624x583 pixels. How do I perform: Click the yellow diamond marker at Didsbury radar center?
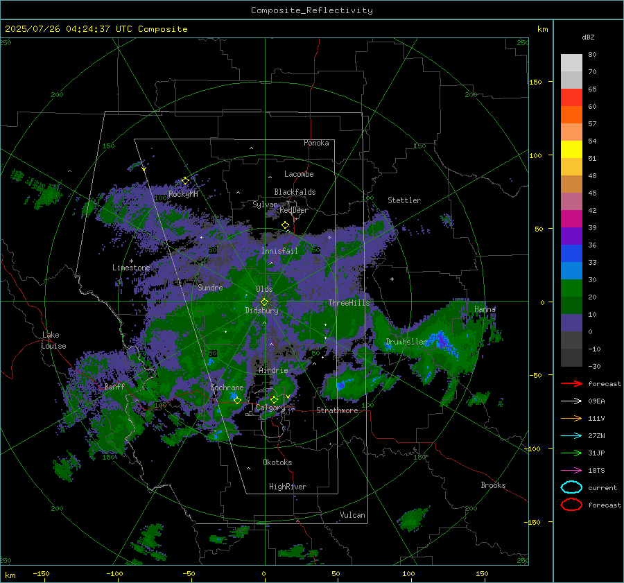tap(264, 302)
